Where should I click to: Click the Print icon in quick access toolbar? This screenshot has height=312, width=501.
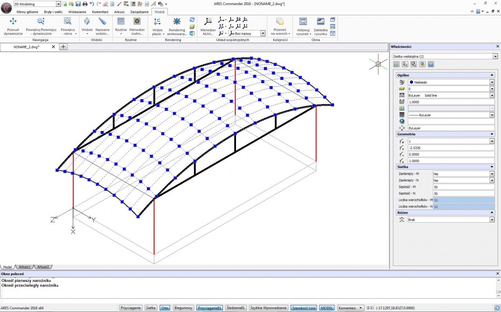pos(85,4)
